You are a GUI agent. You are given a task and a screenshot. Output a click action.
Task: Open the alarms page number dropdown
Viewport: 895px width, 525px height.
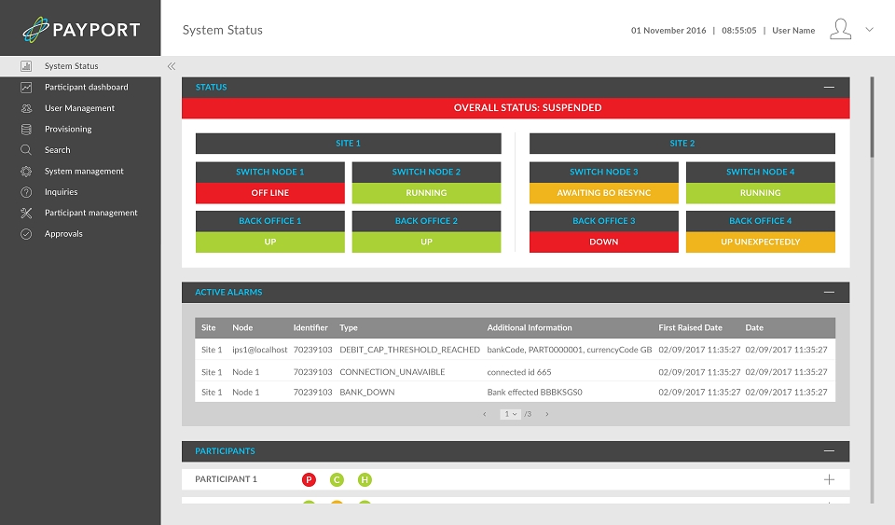510,414
